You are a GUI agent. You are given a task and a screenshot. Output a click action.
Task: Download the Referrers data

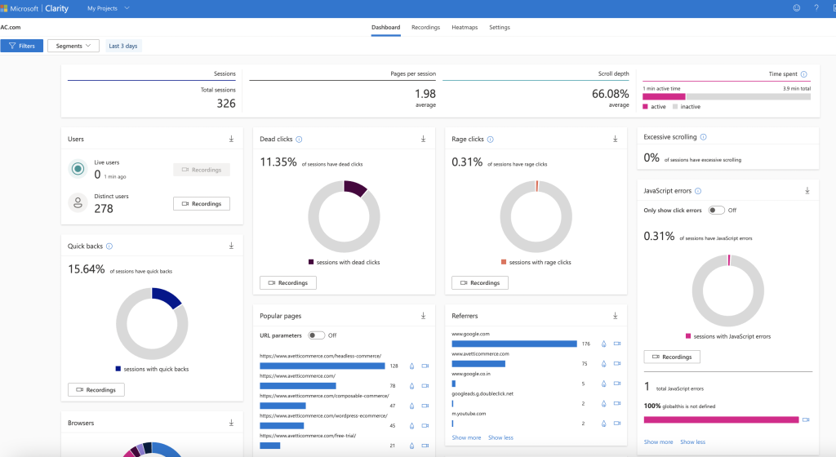coord(616,316)
